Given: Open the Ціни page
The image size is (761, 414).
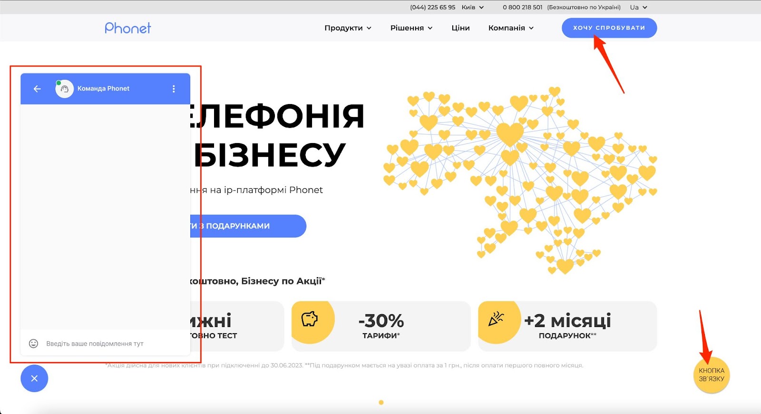Looking at the screenshot, I should coord(460,28).
